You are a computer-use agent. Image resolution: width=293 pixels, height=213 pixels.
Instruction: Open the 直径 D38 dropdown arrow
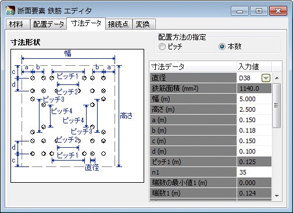(266, 78)
